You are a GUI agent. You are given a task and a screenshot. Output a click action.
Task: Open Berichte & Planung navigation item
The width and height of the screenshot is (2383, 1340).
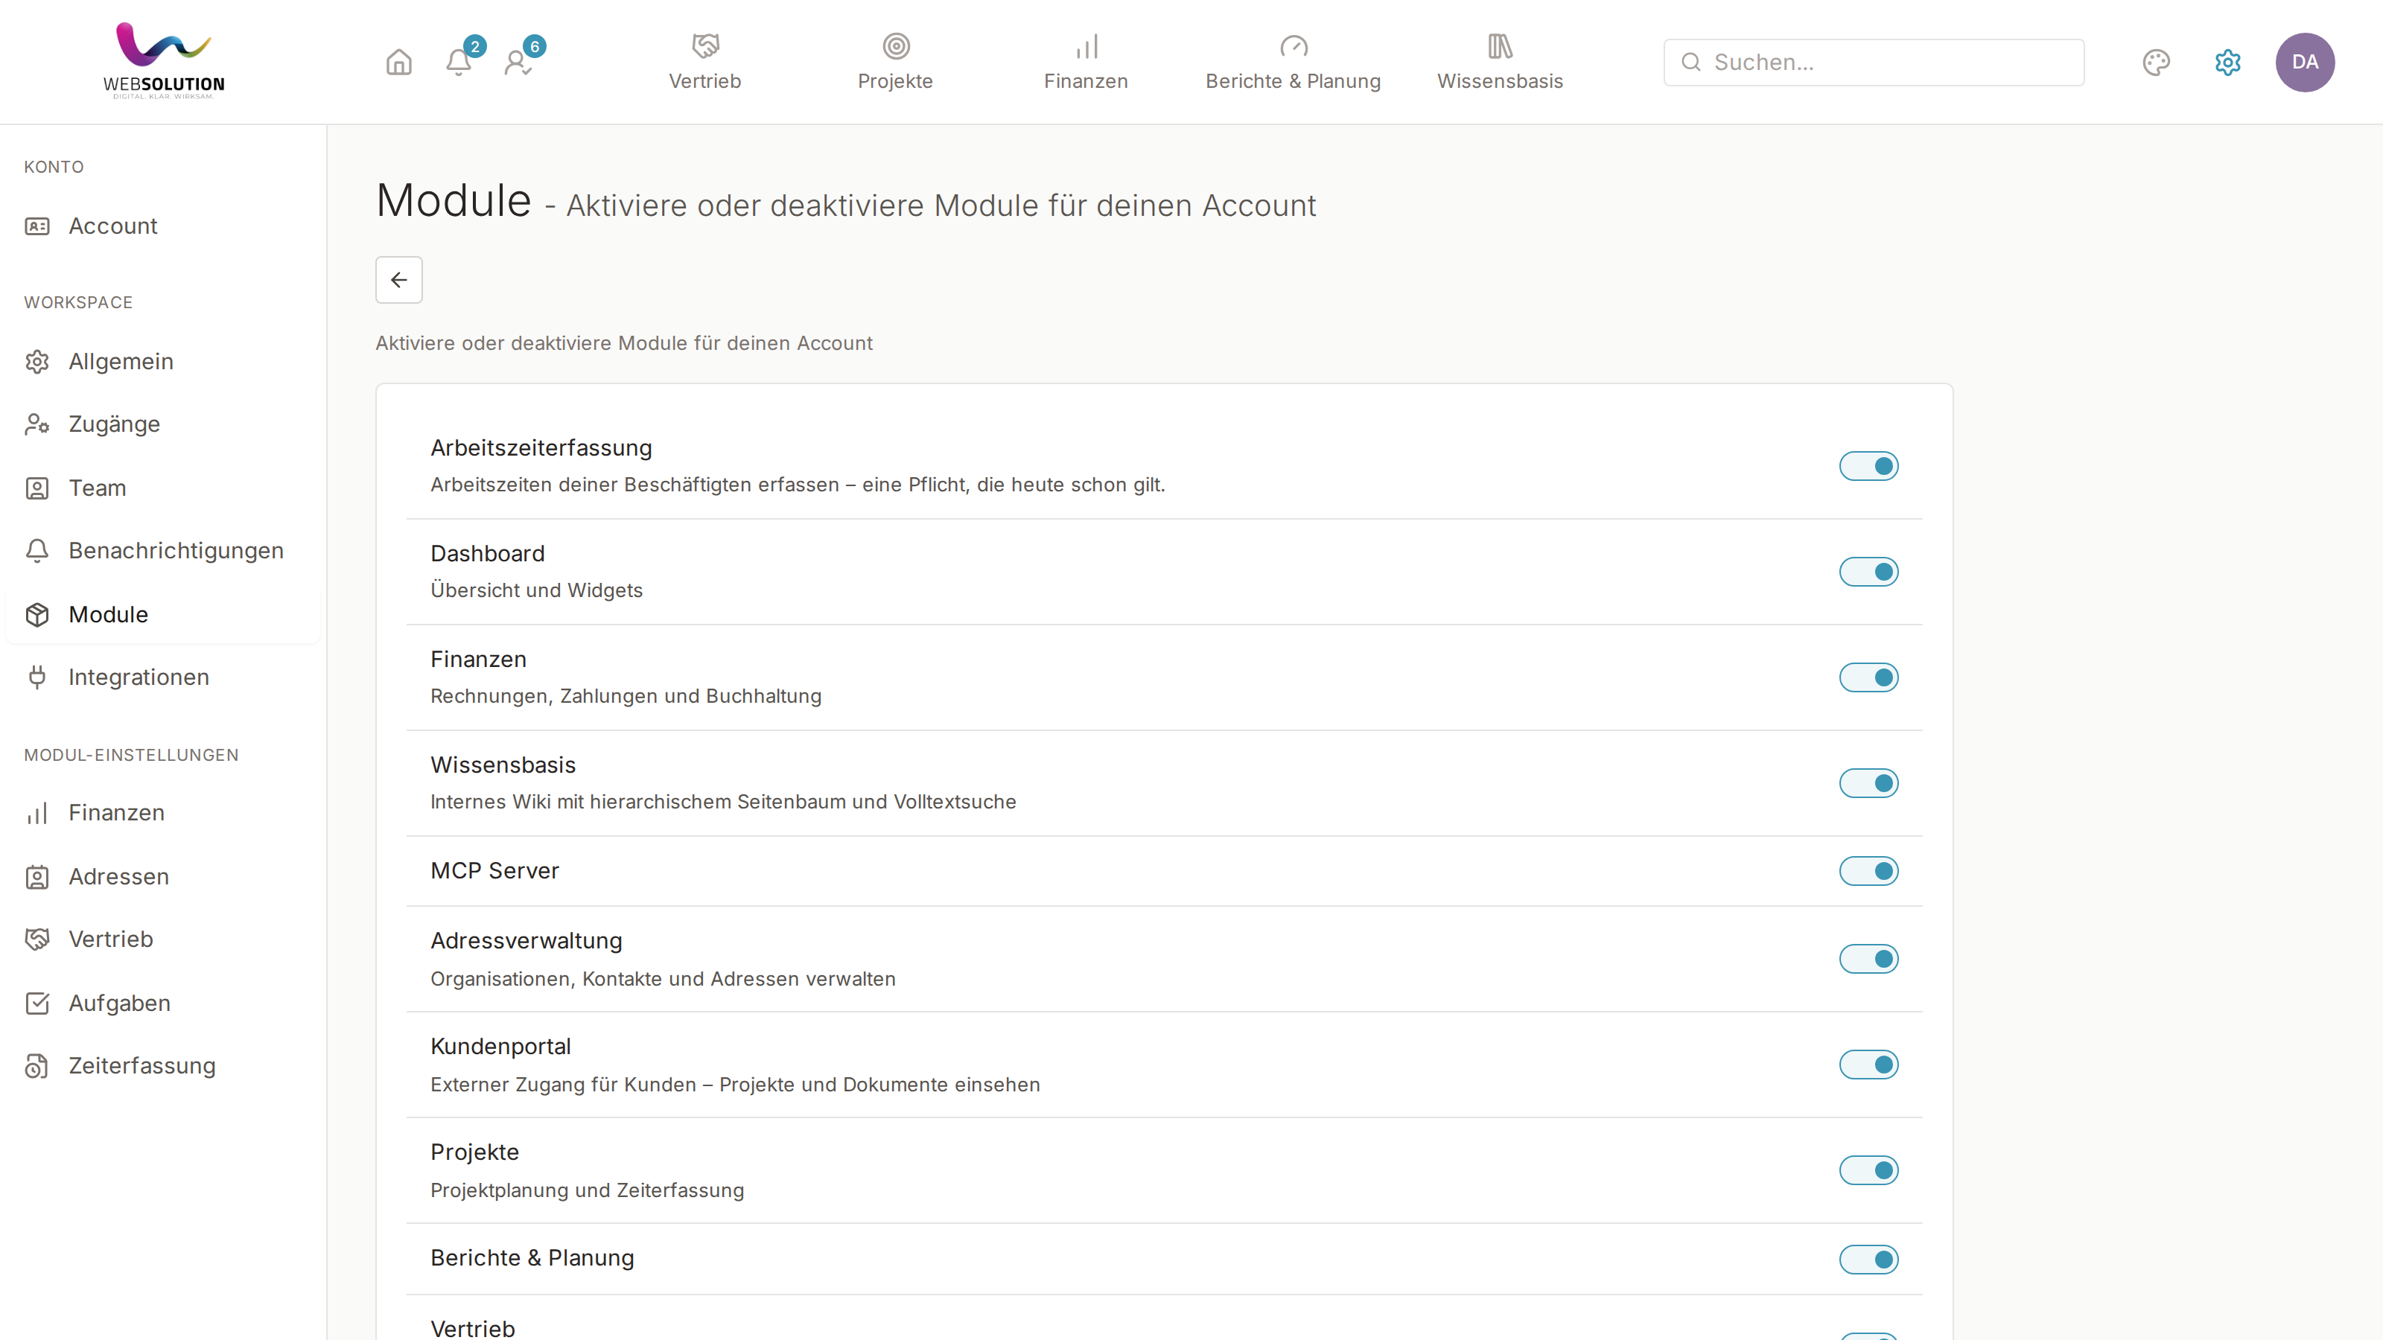pyautogui.click(x=1292, y=62)
